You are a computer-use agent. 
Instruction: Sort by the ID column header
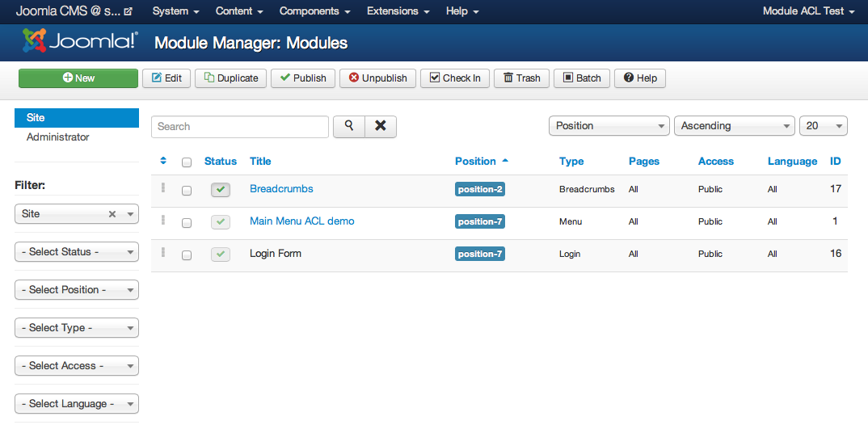tap(836, 161)
